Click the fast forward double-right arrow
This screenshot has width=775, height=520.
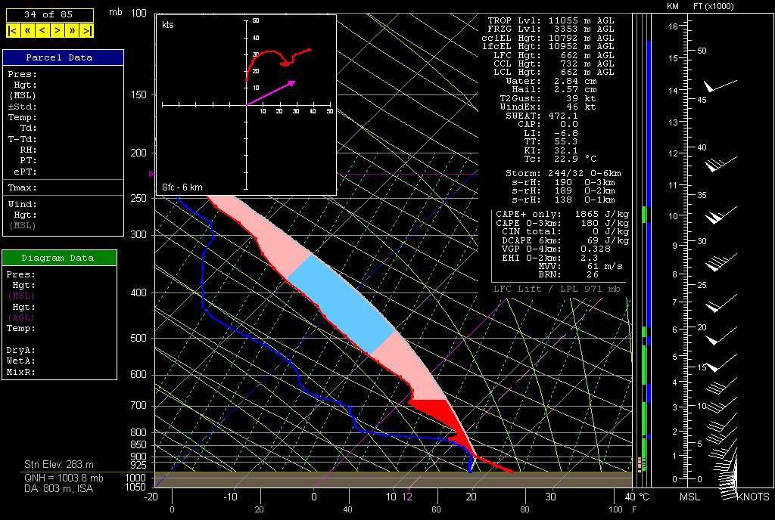tap(73, 30)
